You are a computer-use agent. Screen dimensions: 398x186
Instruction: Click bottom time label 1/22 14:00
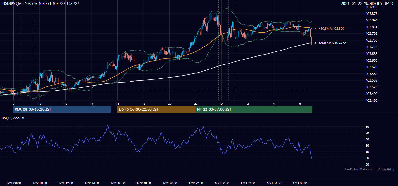coord(92,183)
